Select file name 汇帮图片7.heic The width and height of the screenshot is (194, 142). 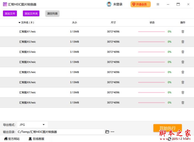coord(27,92)
